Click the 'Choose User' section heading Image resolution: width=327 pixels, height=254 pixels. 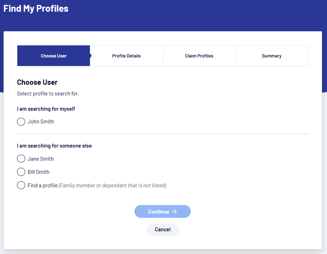(37, 82)
